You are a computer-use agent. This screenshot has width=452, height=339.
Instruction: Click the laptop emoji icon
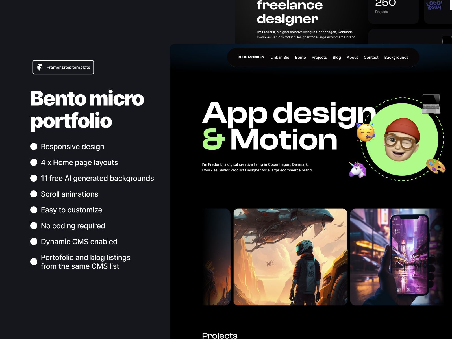[x=431, y=104]
